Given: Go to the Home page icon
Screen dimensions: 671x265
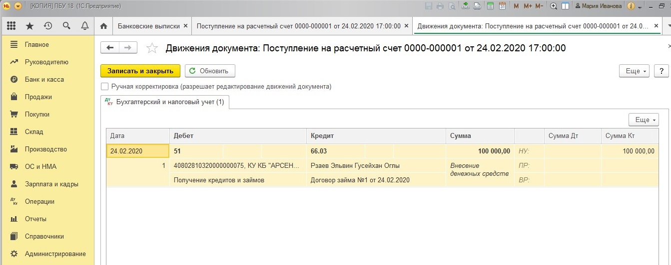Looking at the screenshot, I should pos(103,26).
